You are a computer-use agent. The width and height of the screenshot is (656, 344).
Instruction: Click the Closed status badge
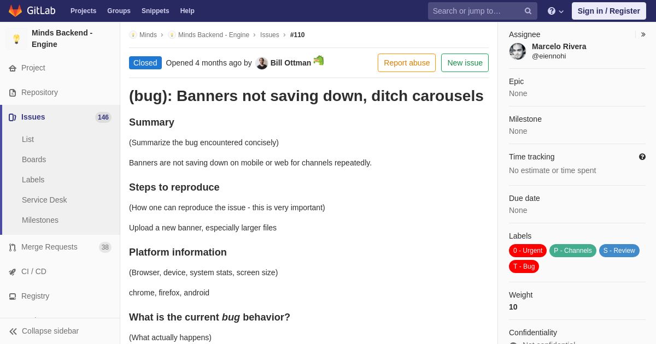(145, 63)
